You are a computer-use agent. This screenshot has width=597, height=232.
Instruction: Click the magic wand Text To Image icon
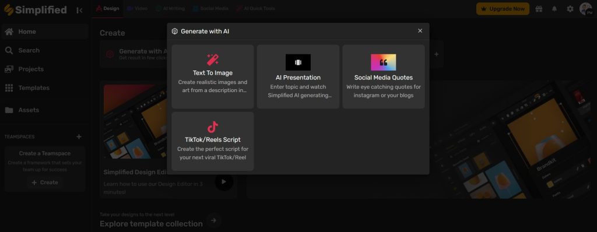point(212,60)
